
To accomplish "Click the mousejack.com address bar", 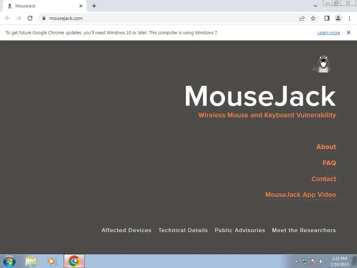I will point(168,18).
